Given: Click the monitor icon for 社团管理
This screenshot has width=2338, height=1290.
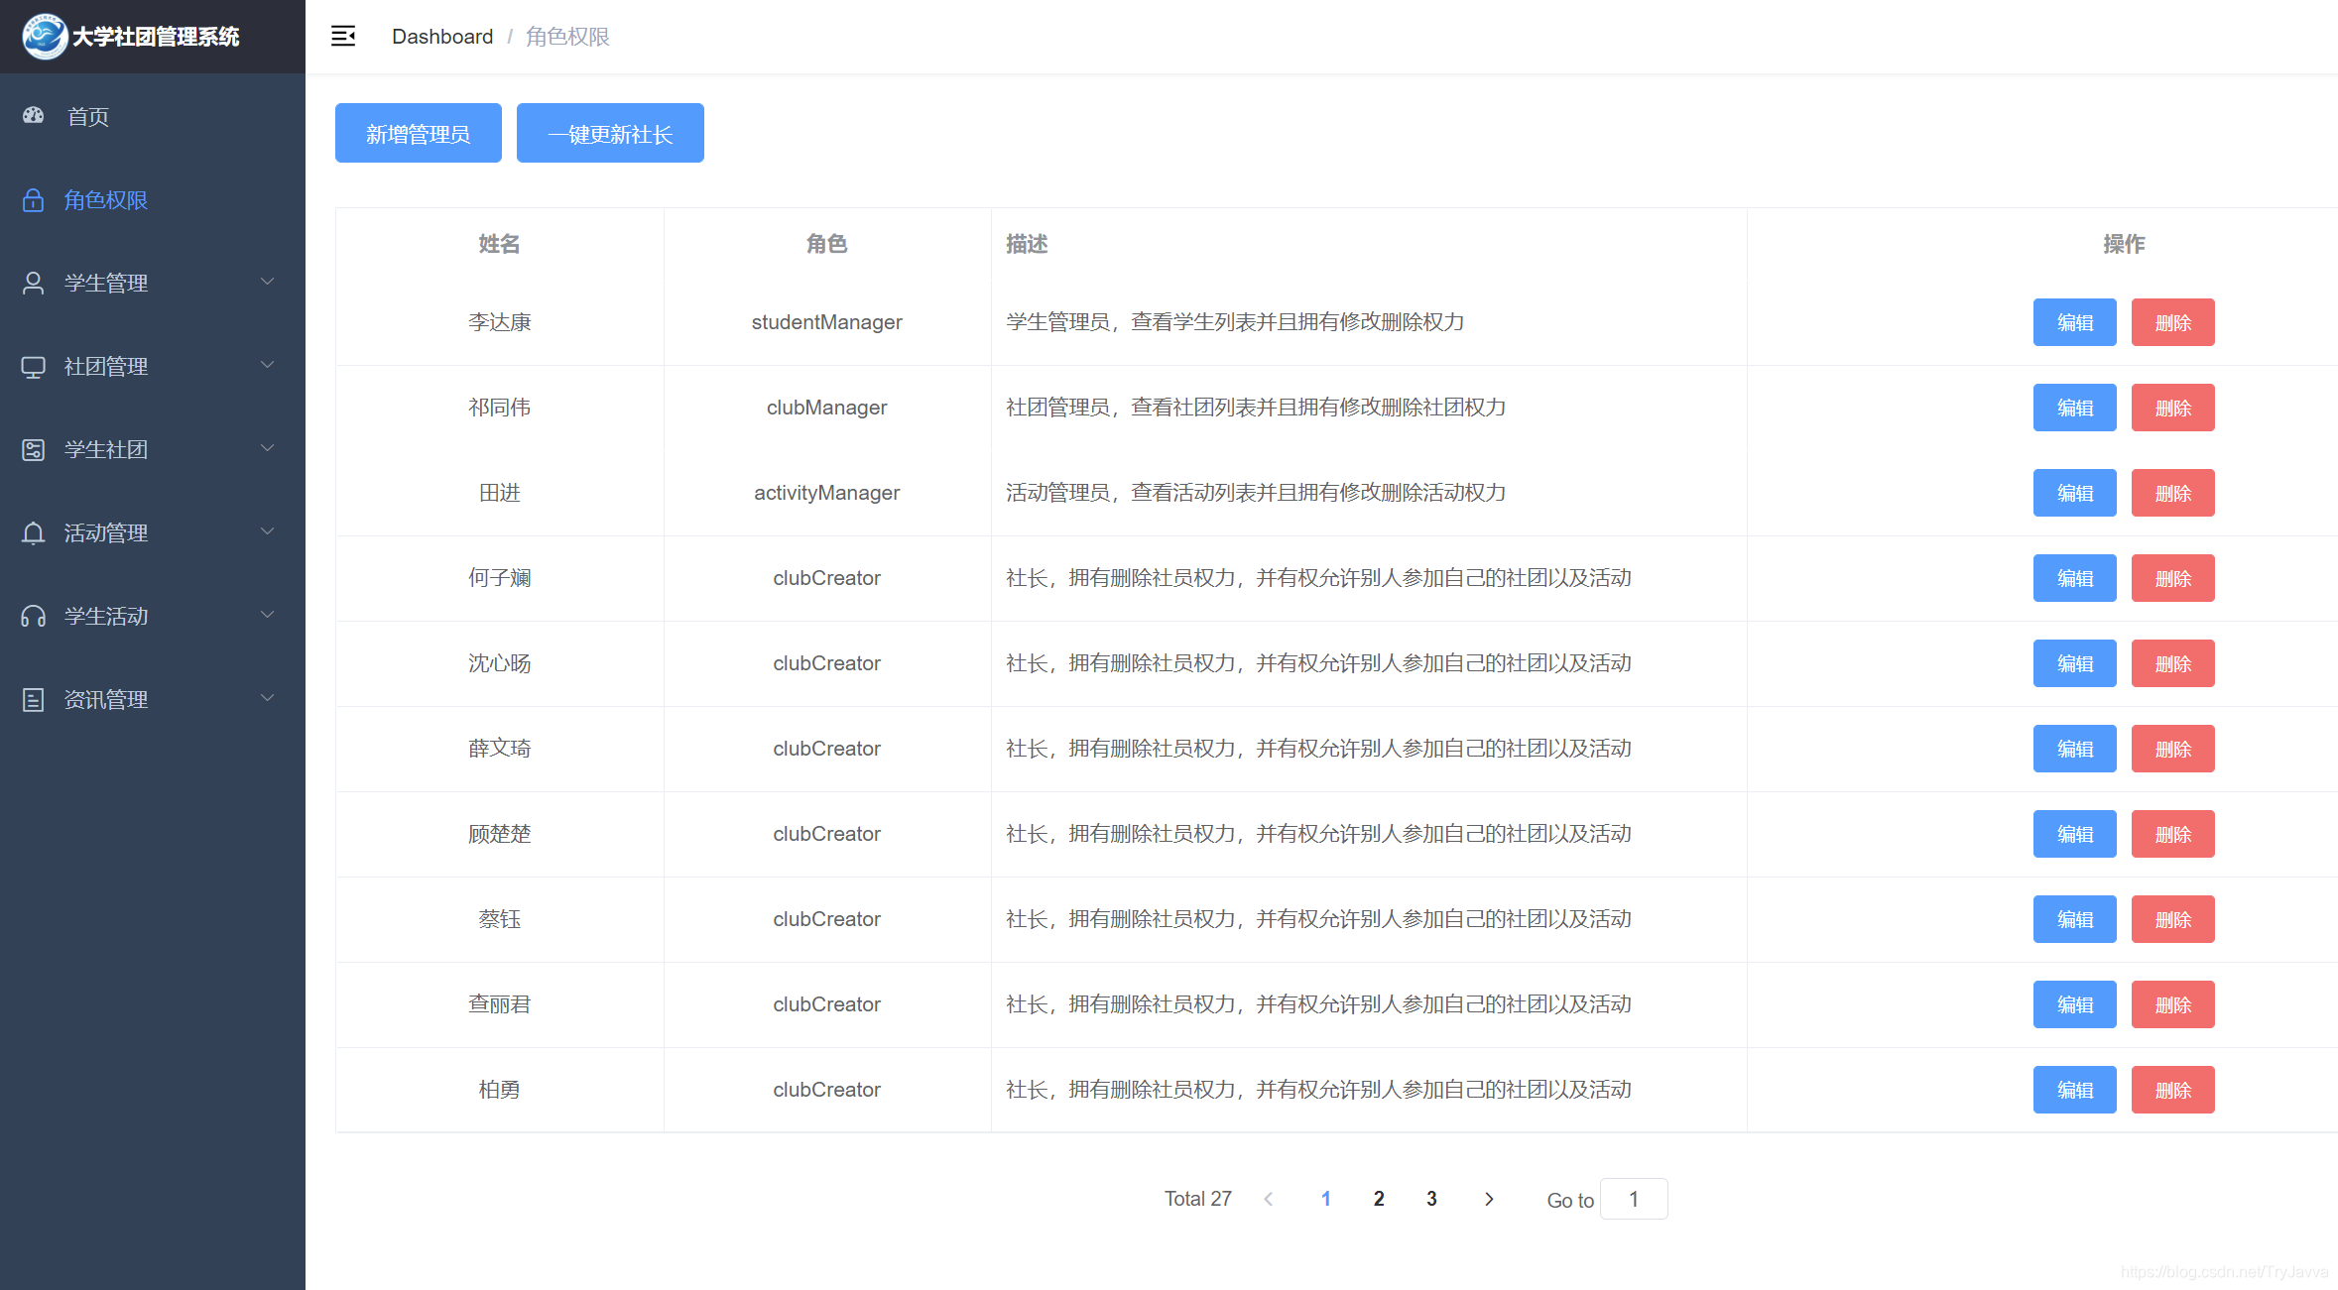Looking at the screenshot, I should (34, 367).
